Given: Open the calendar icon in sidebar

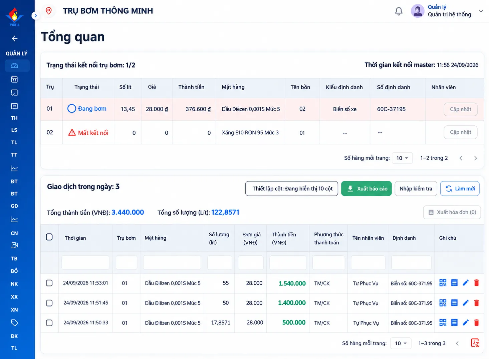Looking at the screenshot, I should [14, 79].
